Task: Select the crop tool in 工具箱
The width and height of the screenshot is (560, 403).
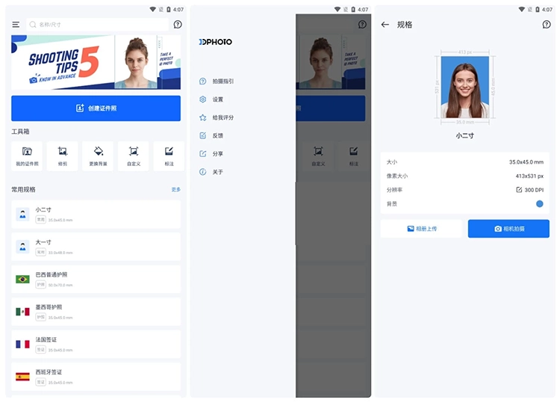Action: (x=62, y=156)
